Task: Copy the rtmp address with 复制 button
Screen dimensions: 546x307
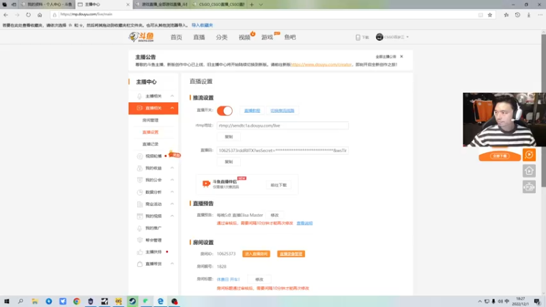Action: [x=229, y=137]
